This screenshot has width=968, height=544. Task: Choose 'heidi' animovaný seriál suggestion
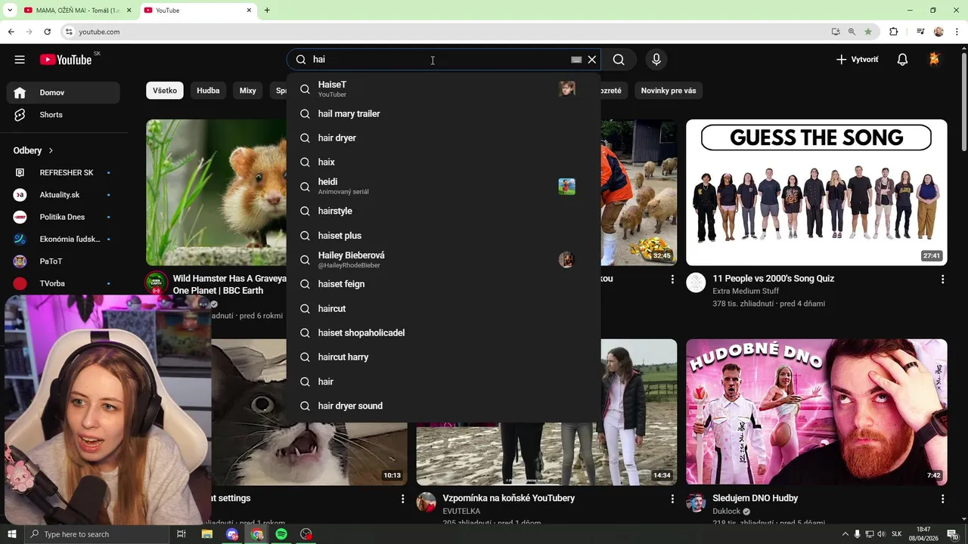point(444,187)
